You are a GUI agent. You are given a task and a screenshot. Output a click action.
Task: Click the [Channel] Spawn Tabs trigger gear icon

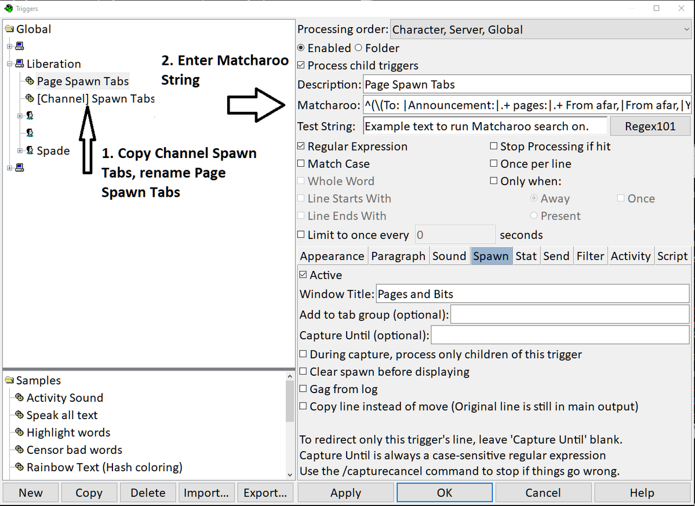click(29, 98)
